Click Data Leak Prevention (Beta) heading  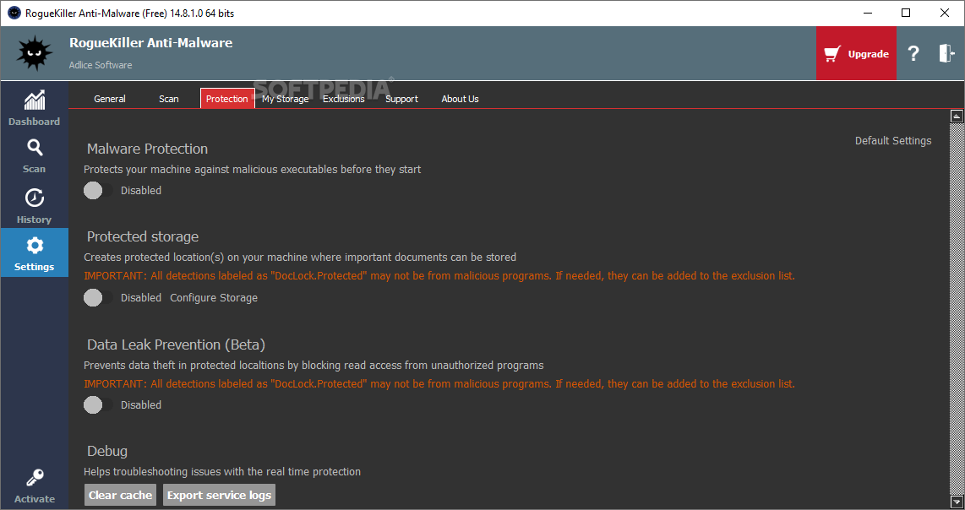click(176, 345)
